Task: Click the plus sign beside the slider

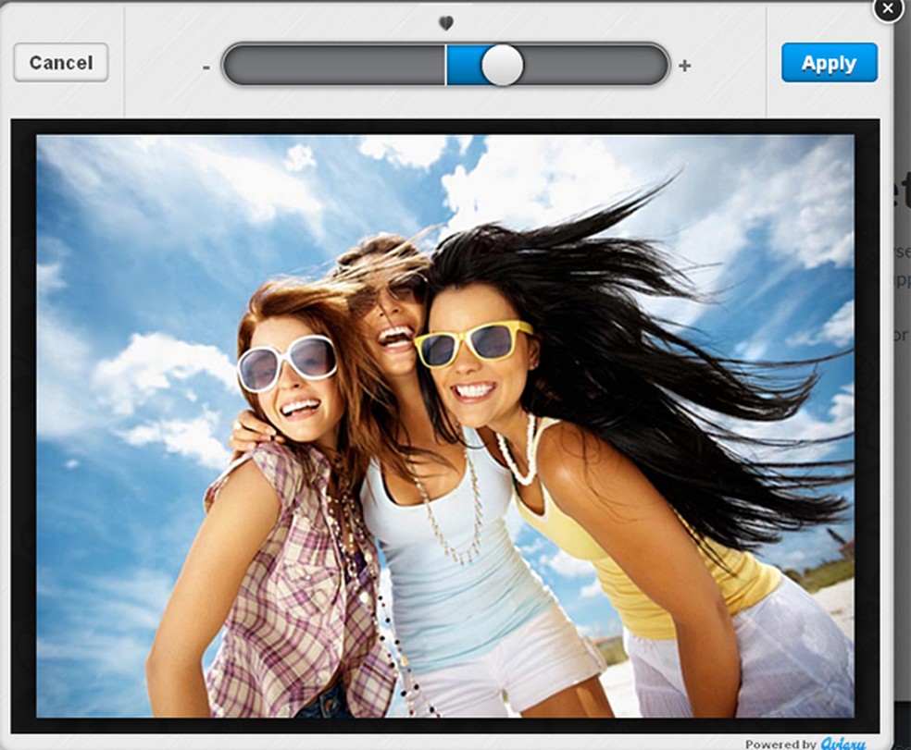Action: pyautogui.click(x=684, y=66)
